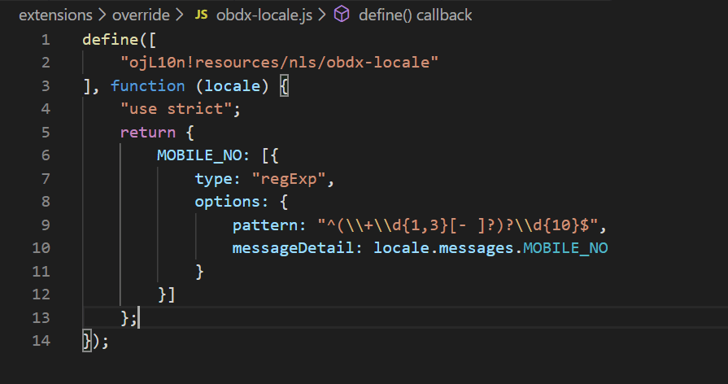
Task: Click the options property on line 8
Action: (x=227, y=202)
